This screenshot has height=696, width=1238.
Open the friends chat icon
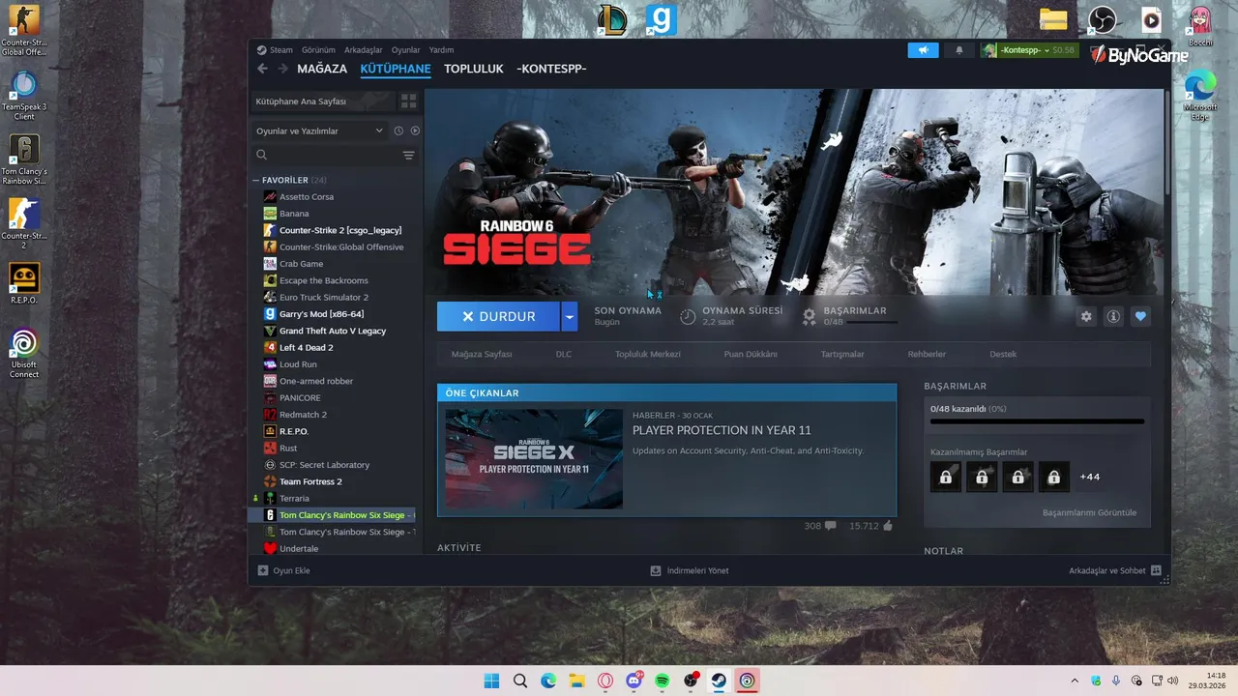point(1156,570)
